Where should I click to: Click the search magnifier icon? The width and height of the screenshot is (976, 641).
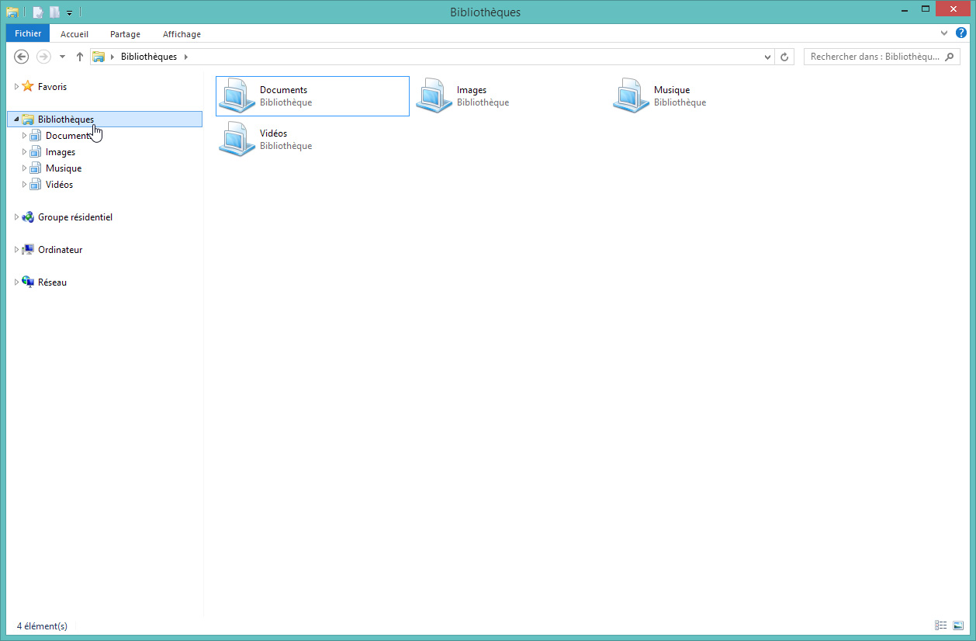[x=948, y=57]
